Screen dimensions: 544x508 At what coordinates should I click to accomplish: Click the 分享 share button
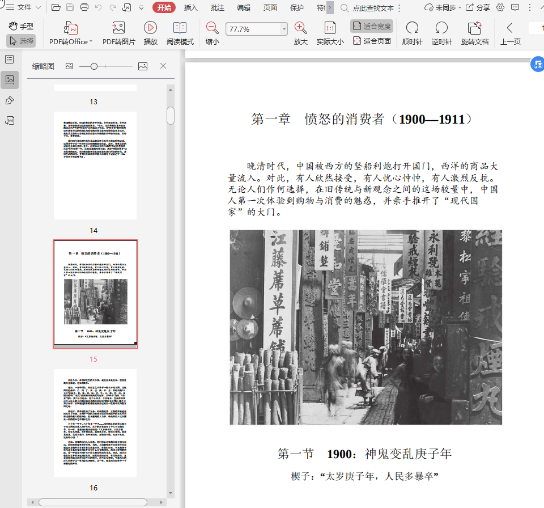(478, 8)
